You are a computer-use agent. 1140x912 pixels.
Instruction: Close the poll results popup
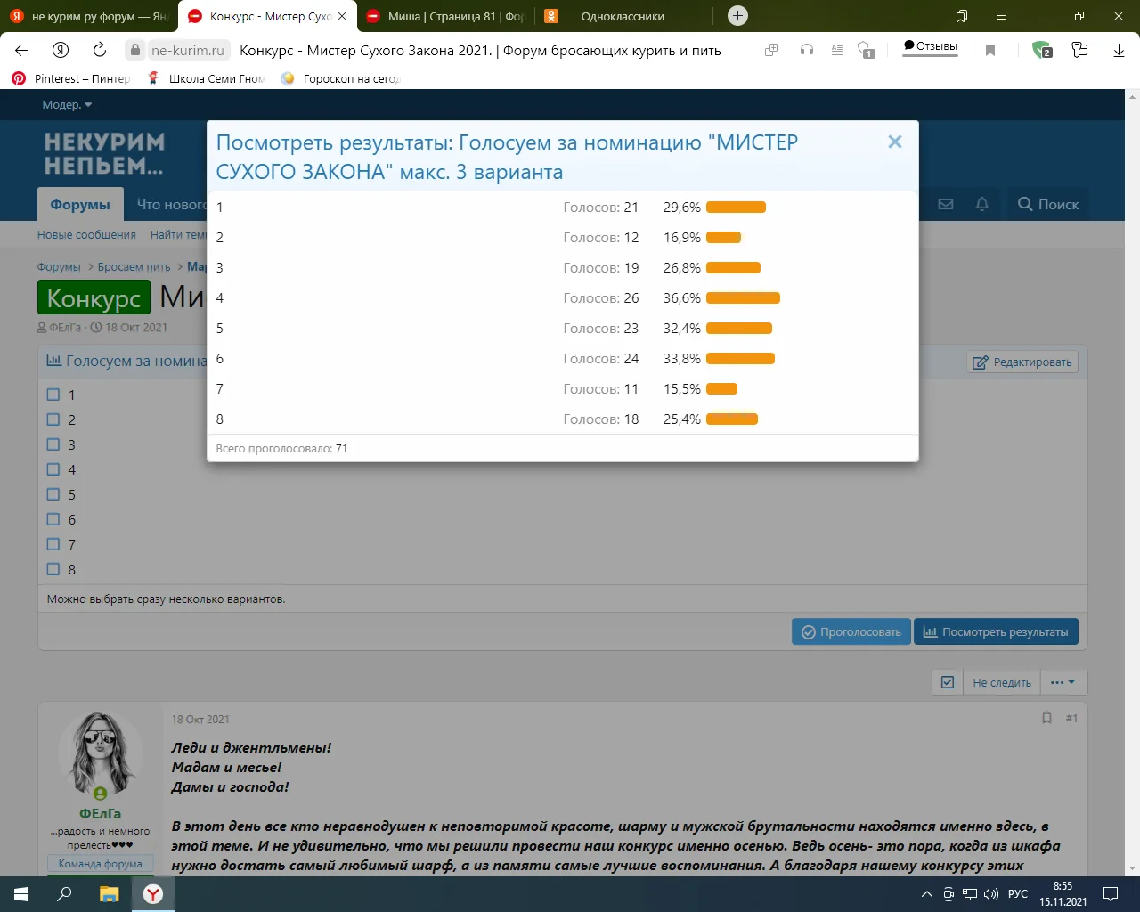895,142
